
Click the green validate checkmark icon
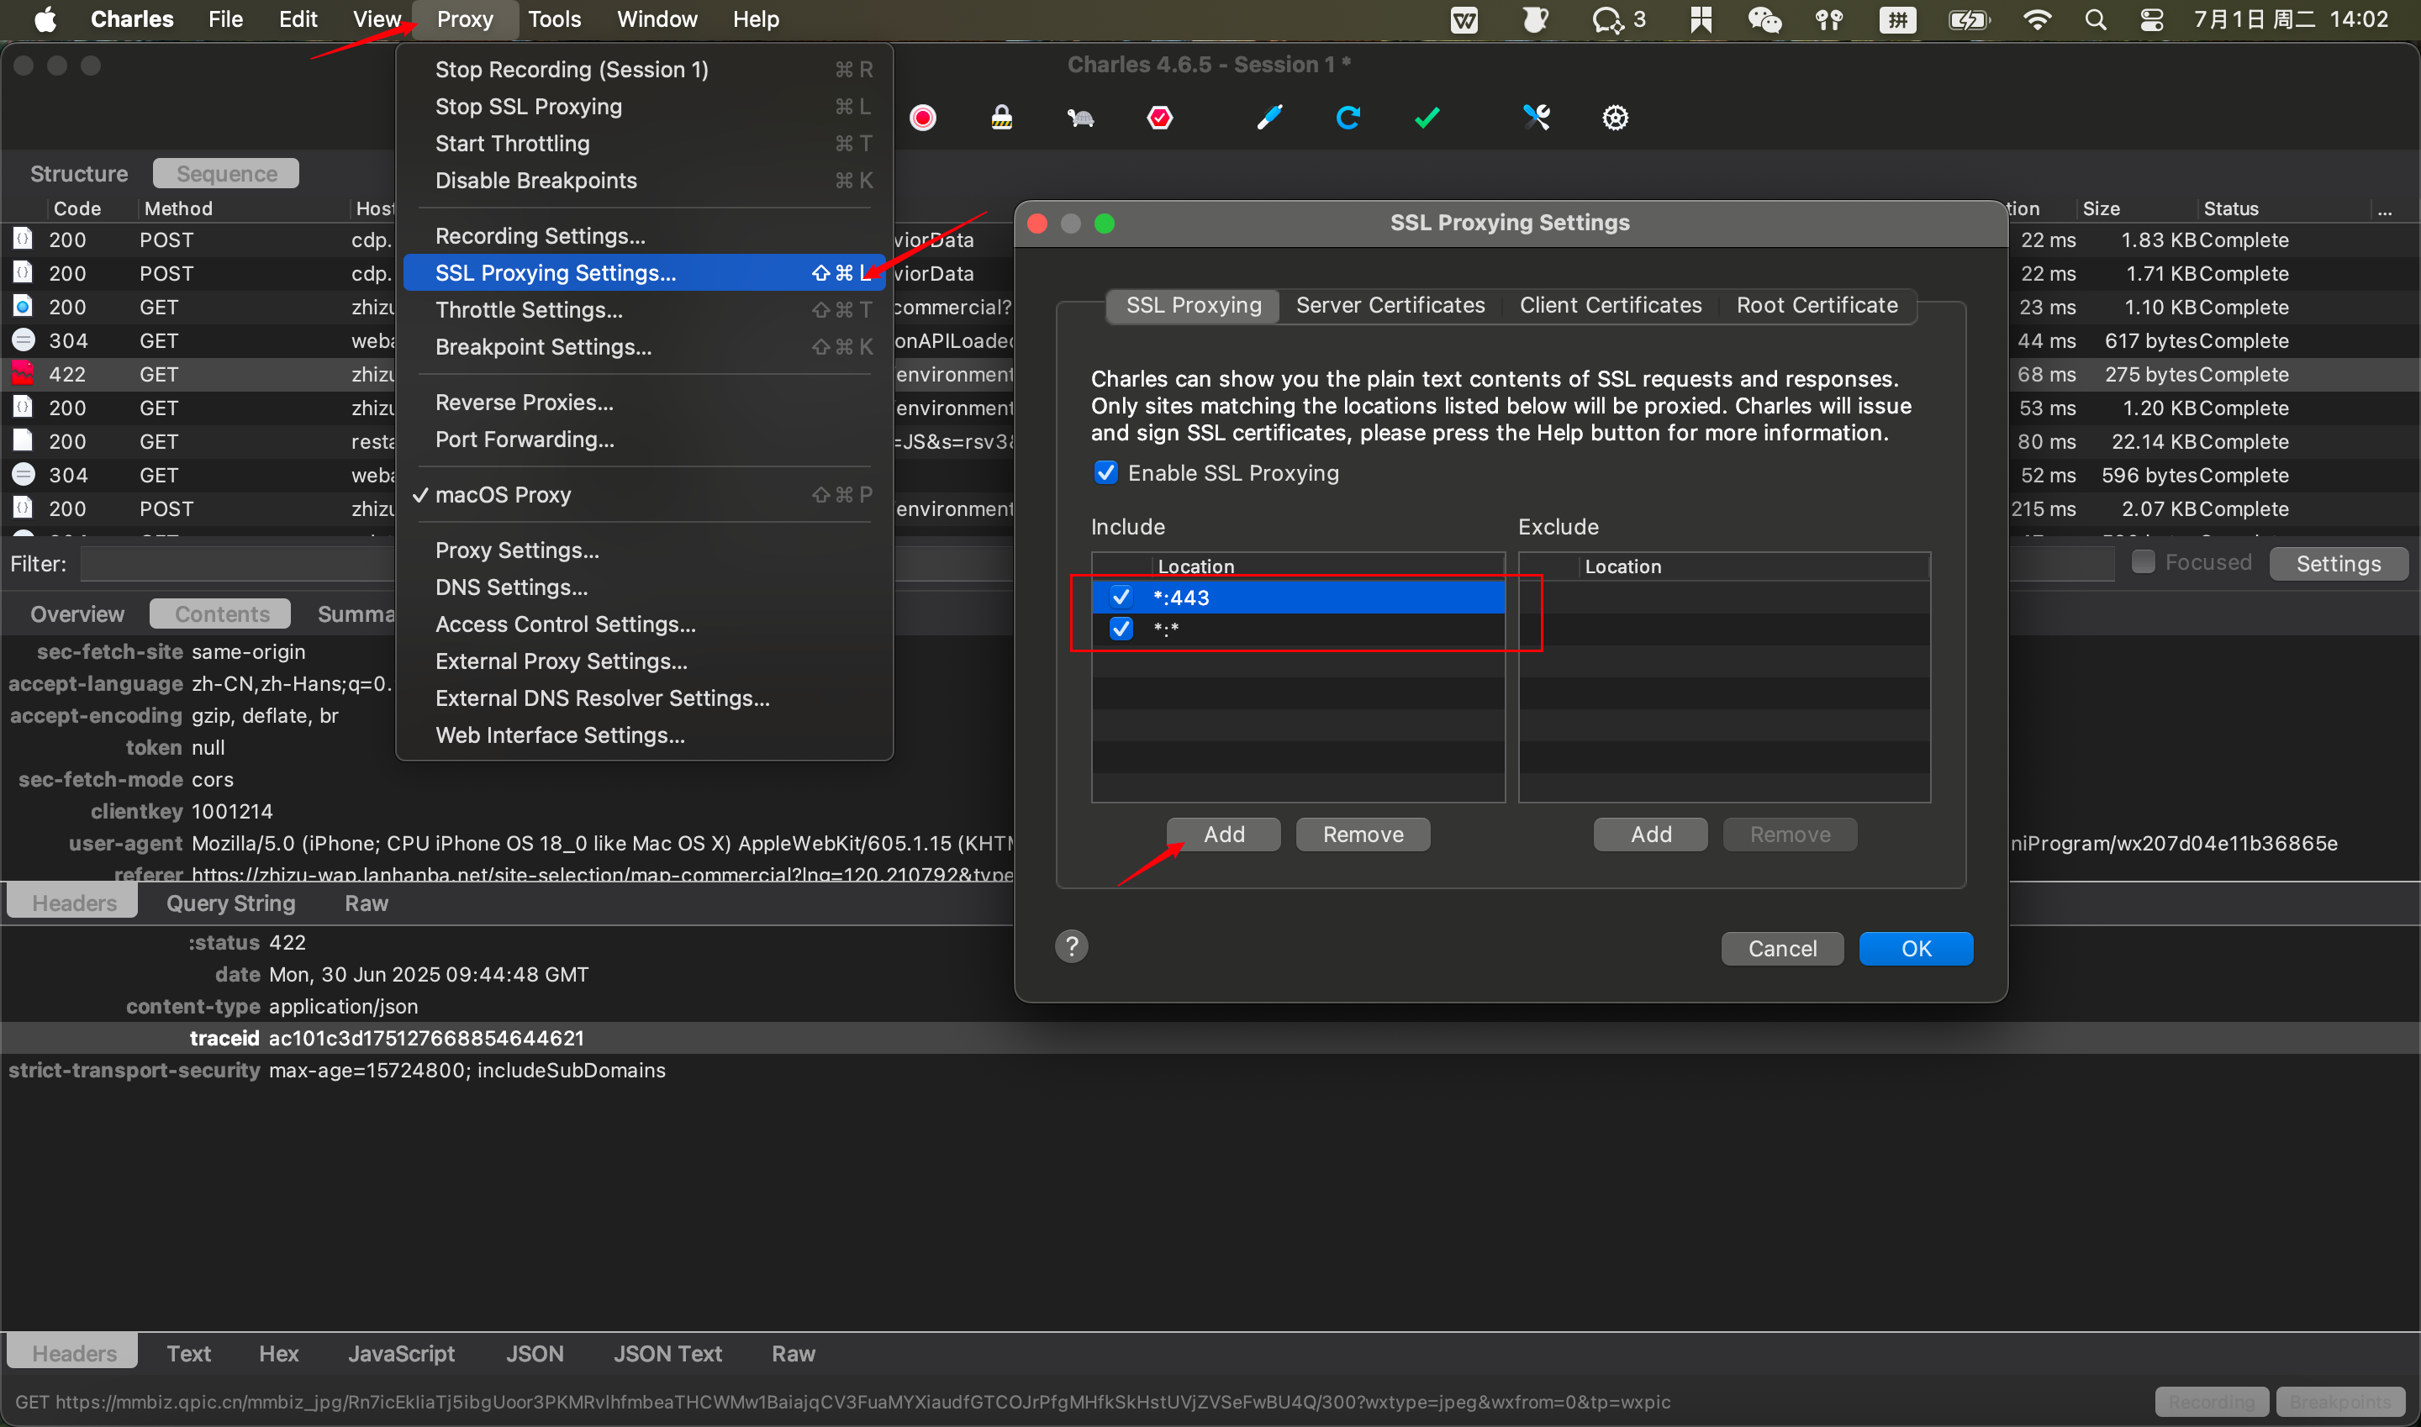(1427, 118)
